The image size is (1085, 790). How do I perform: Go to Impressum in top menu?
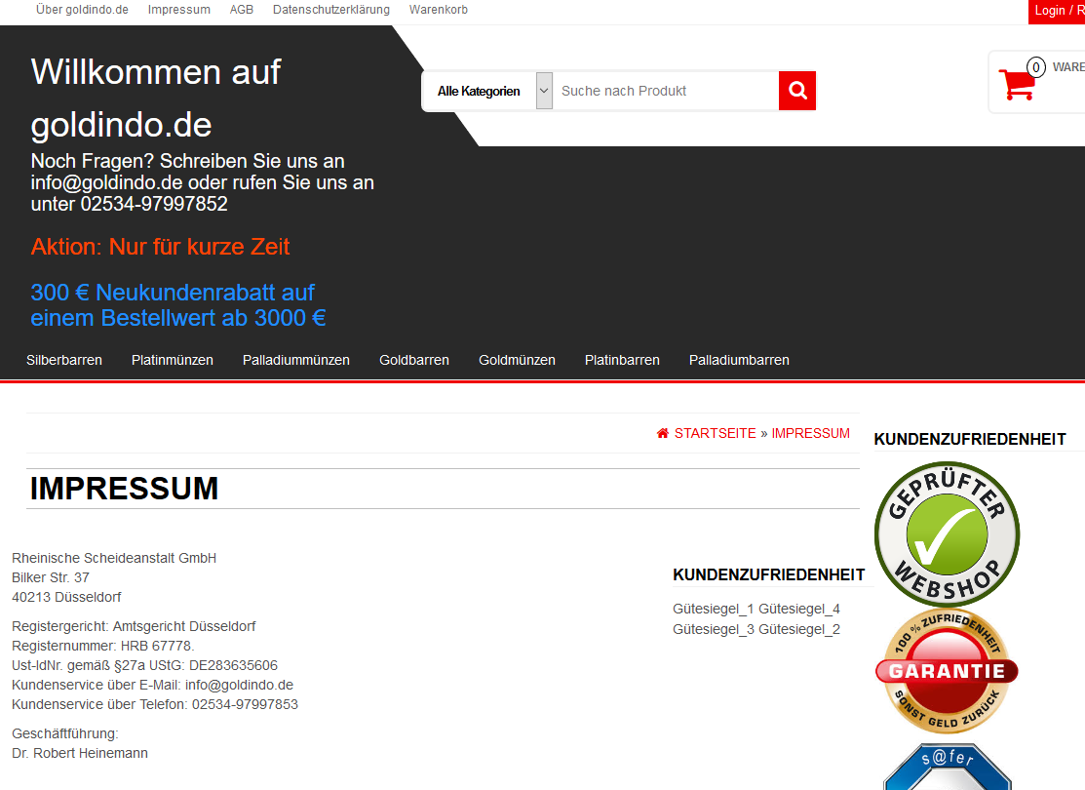pos(179,10)
